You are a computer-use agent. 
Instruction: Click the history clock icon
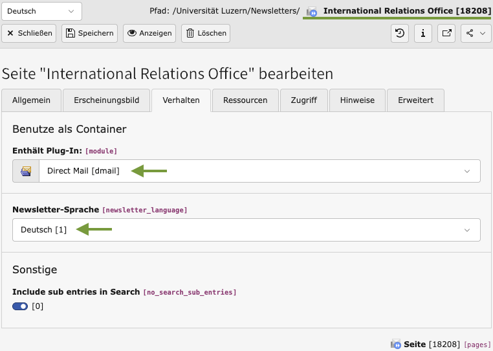click(400, 33)
